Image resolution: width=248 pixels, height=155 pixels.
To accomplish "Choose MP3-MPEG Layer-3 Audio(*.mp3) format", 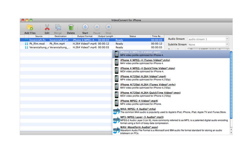I will click(142, 117).
